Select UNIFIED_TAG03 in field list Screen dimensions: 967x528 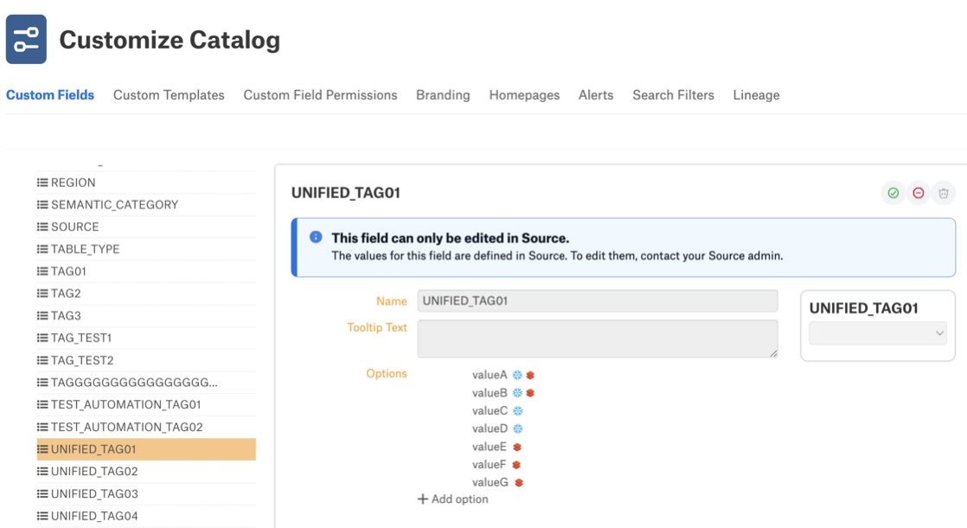coord(146,493)
